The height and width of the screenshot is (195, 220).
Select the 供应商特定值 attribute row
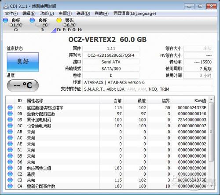coord(107,168)
